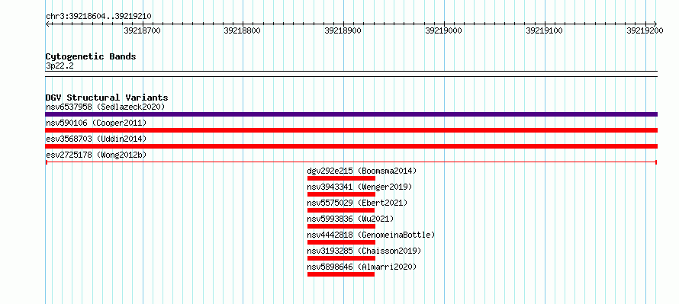
Task: Click the DGV Structural Variants track title
Action: [107, 98]
